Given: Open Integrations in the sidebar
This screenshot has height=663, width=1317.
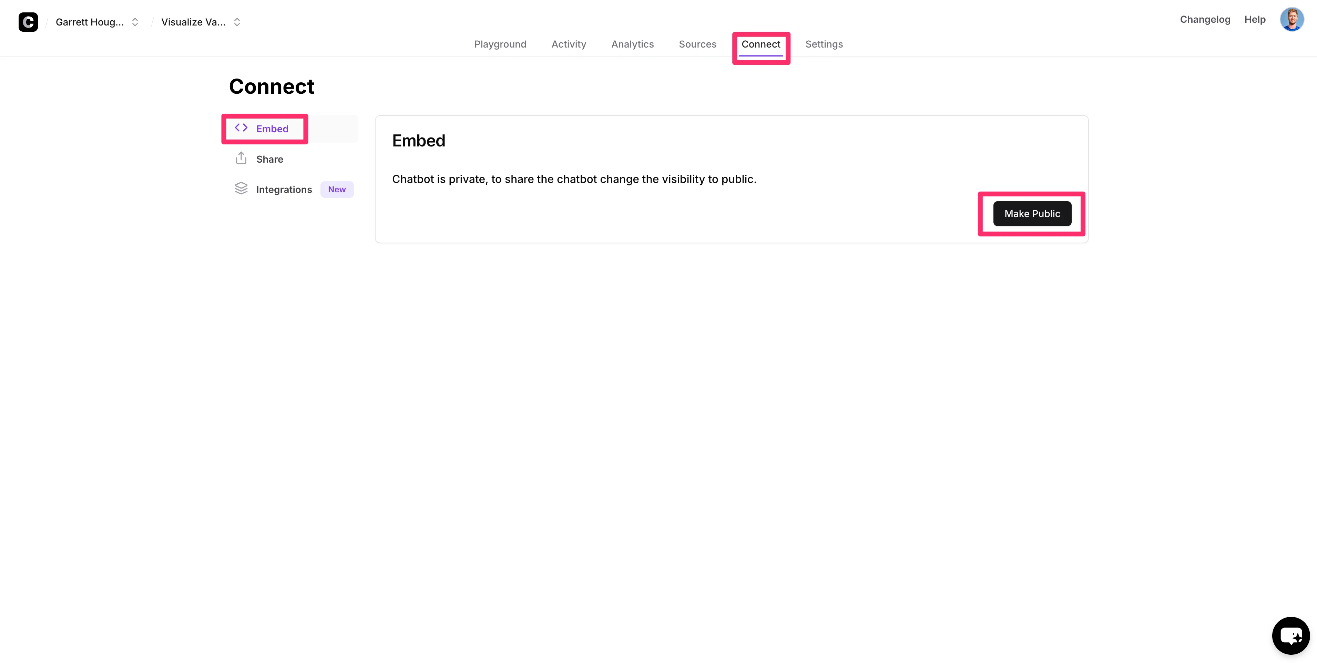Looking at the screenshot, I should [284, 190].
